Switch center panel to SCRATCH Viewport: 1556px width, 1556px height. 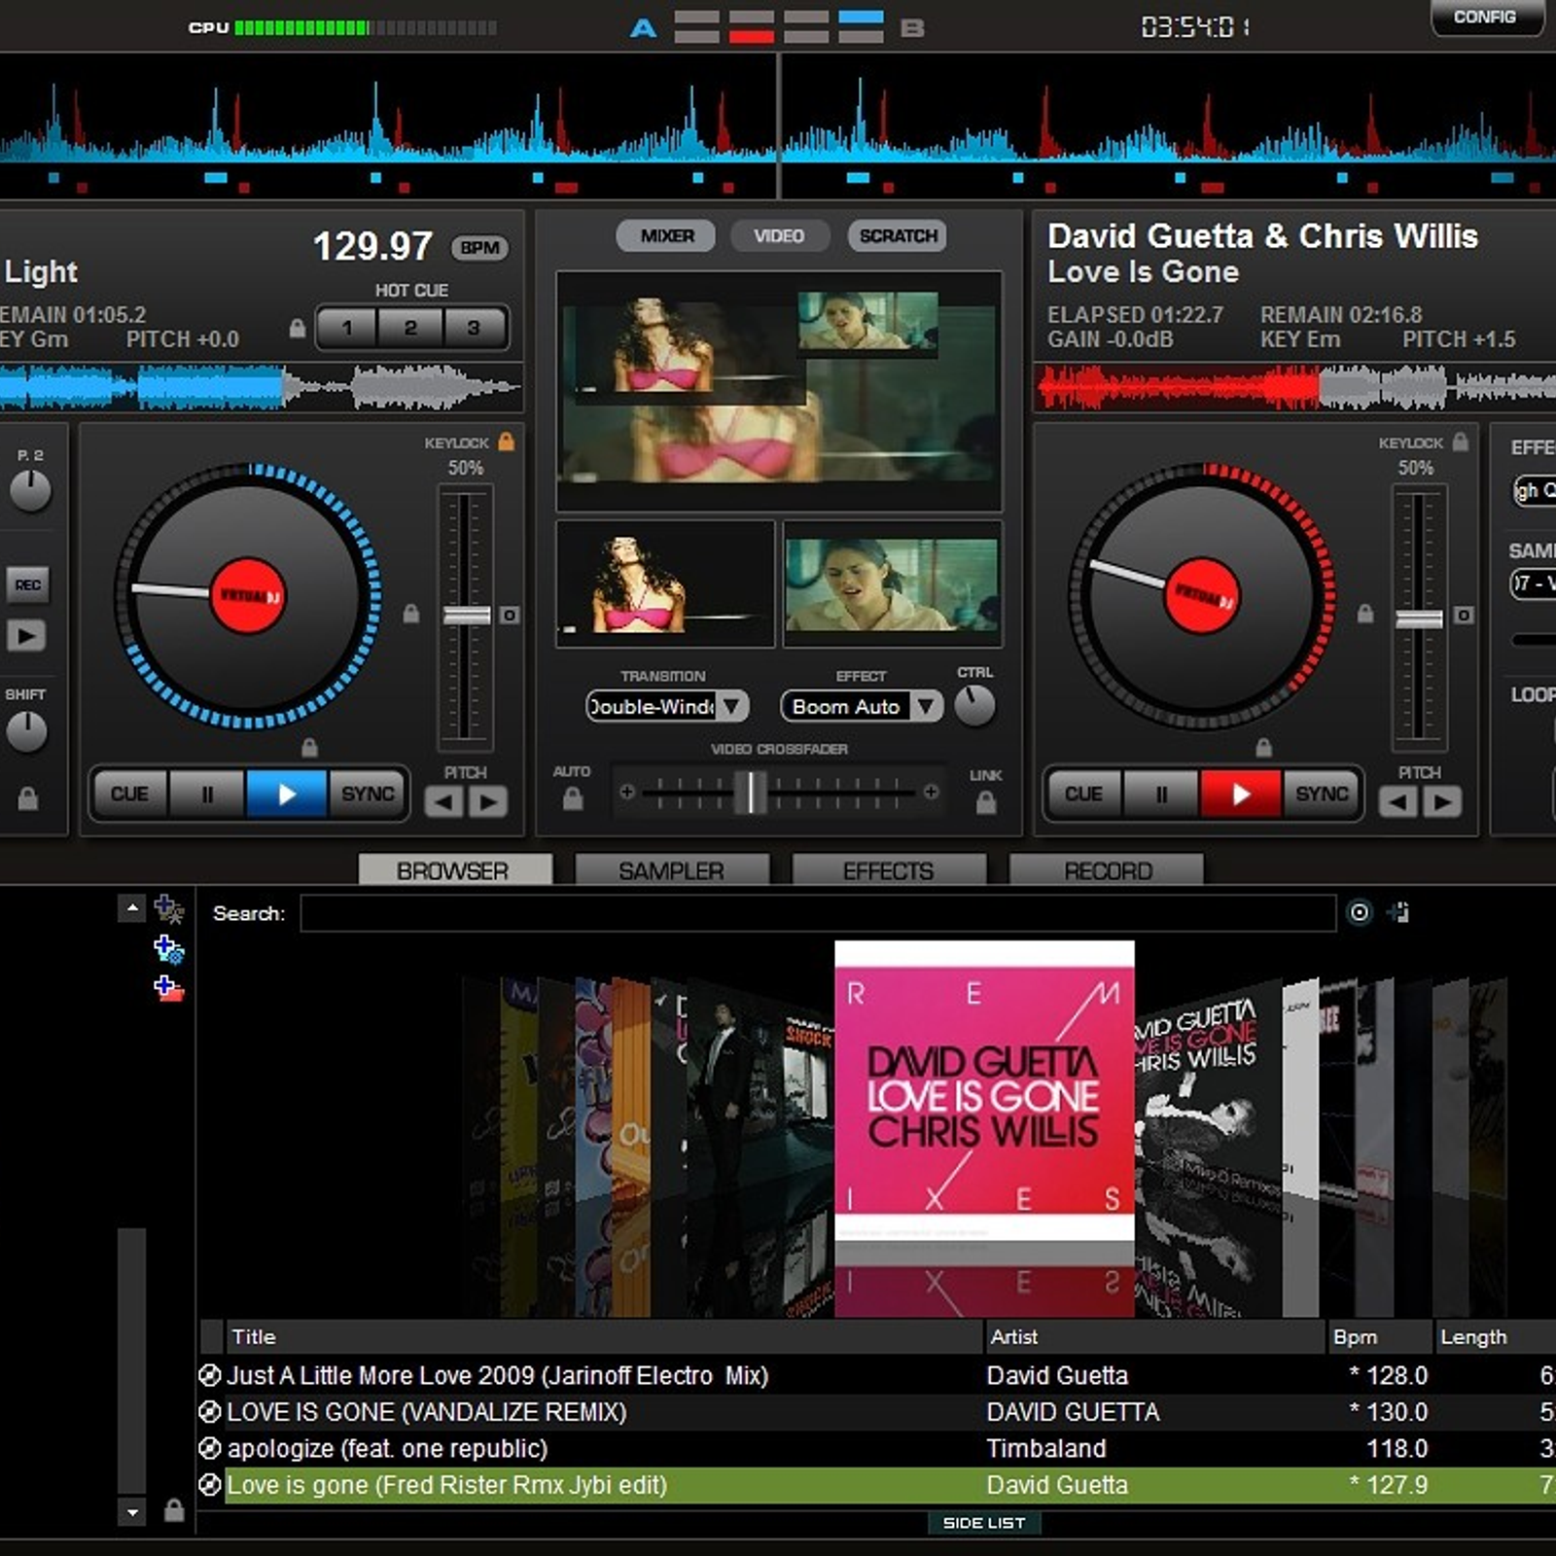[897, 235]
